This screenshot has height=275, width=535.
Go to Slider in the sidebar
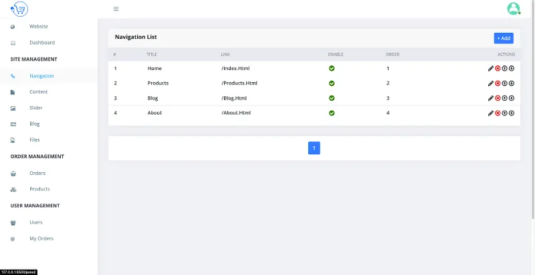pos(36,107)
